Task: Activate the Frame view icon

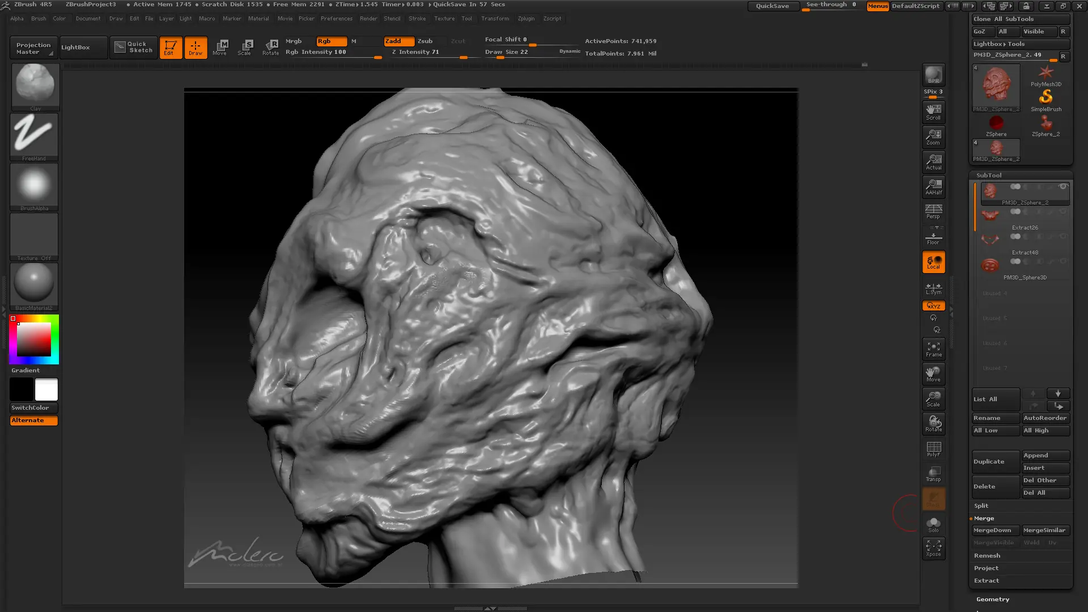Action: (933, 349)
